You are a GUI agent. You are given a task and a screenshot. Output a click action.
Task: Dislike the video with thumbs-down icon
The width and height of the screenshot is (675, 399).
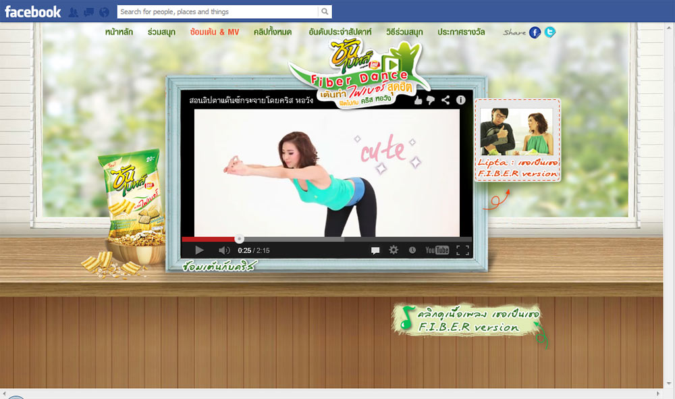tap(431, 101)
